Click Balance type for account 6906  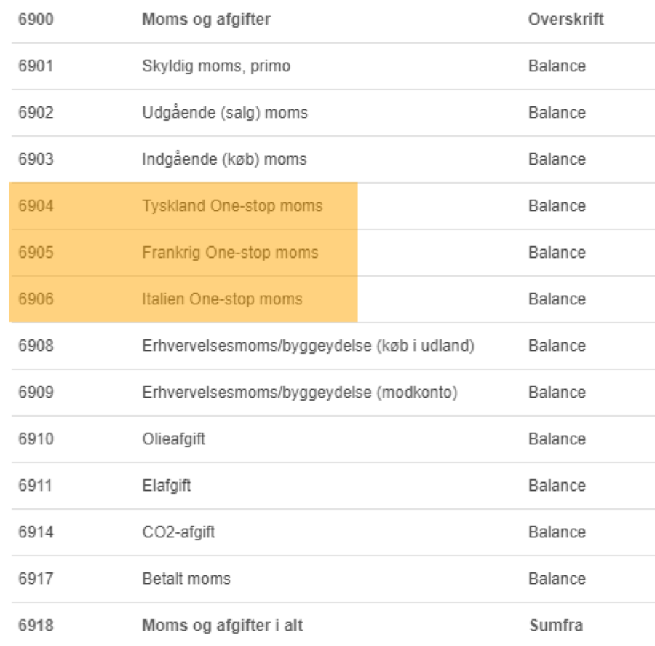pos(557,299)
